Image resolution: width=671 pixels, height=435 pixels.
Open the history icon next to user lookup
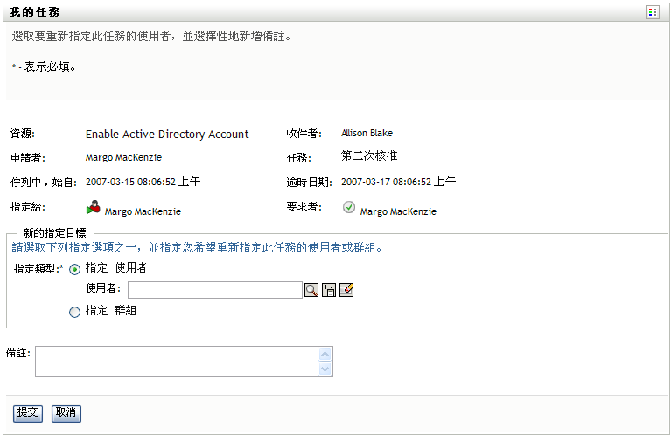tap(329, 290)
